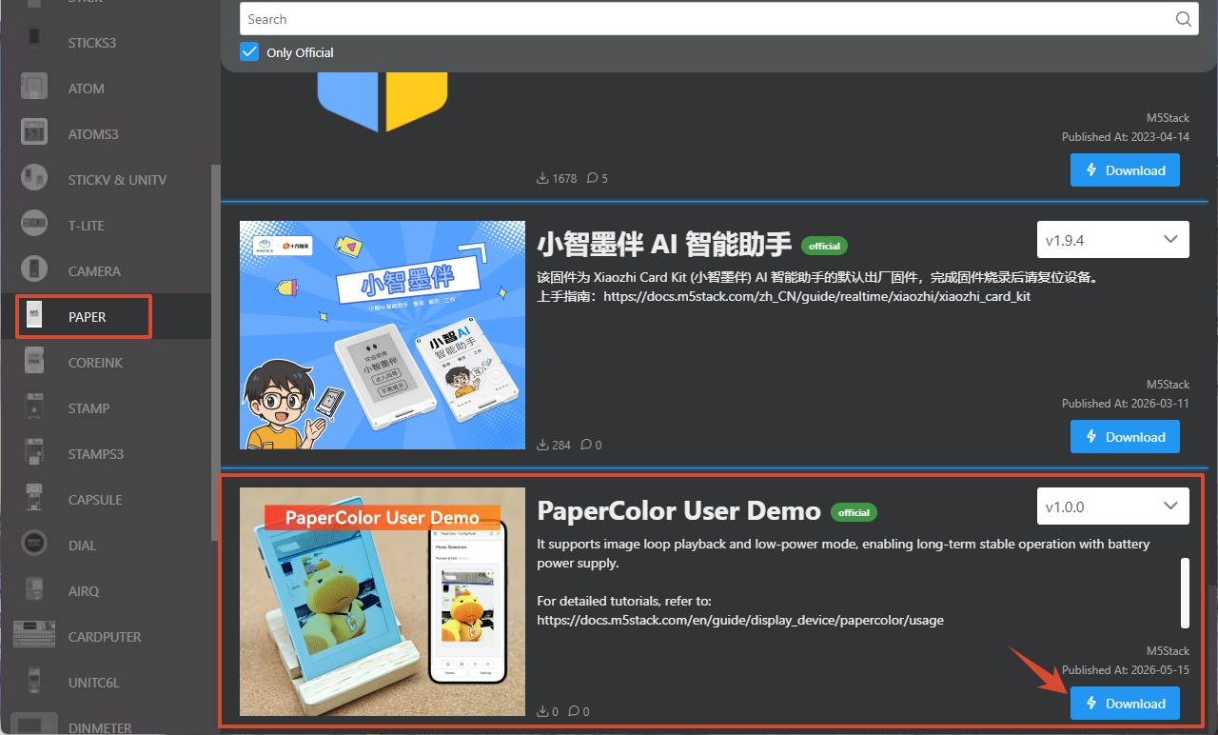
Task: Focus the Search input field
Action: [x=704, y=19]
